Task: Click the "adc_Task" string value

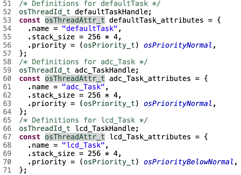Action: point(84,87)
